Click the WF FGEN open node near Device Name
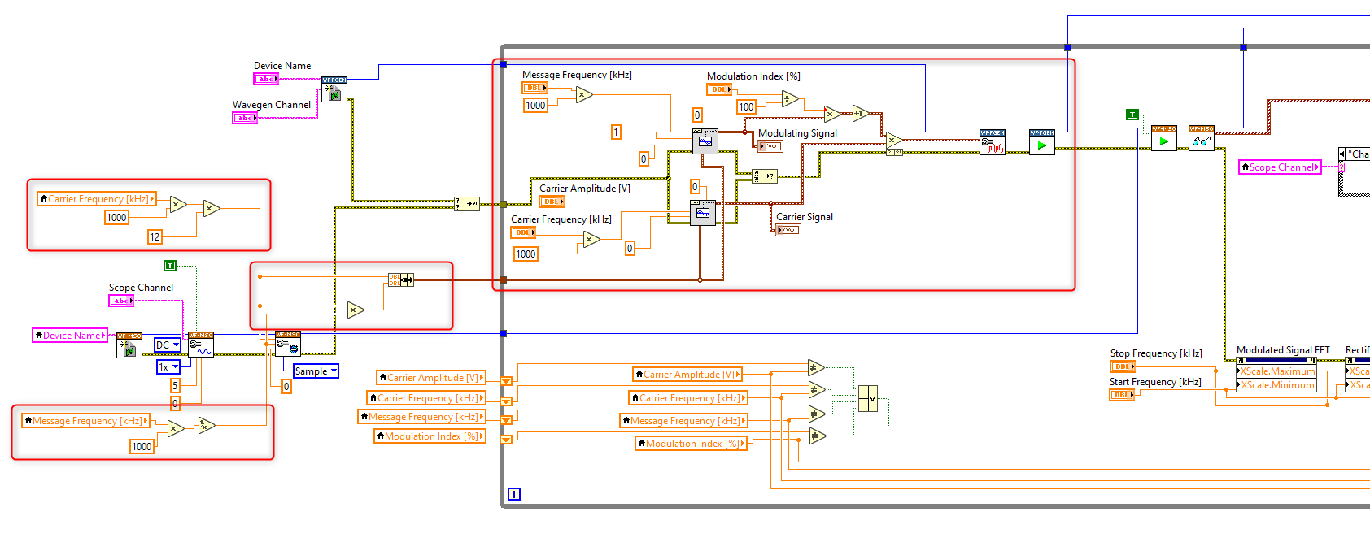Viewport: 1370px width, 542px height. pyautogui.click(x=334, y=89)
